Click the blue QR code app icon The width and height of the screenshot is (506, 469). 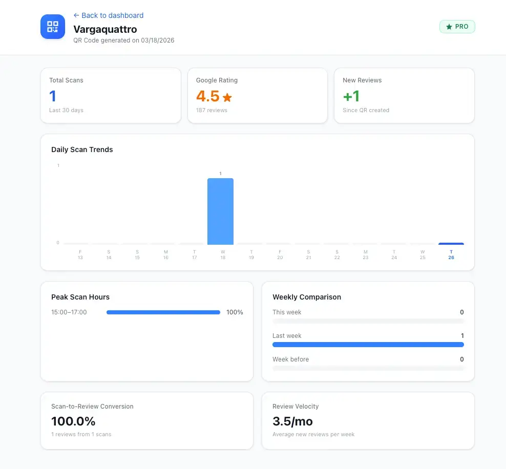tap(53, 27)
